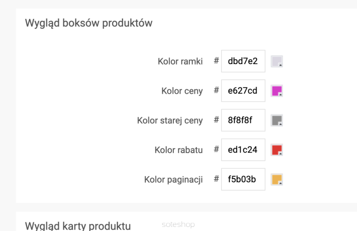
Task: Click the hash symbol beside Kolor paginacji
Action: [216, 179]
